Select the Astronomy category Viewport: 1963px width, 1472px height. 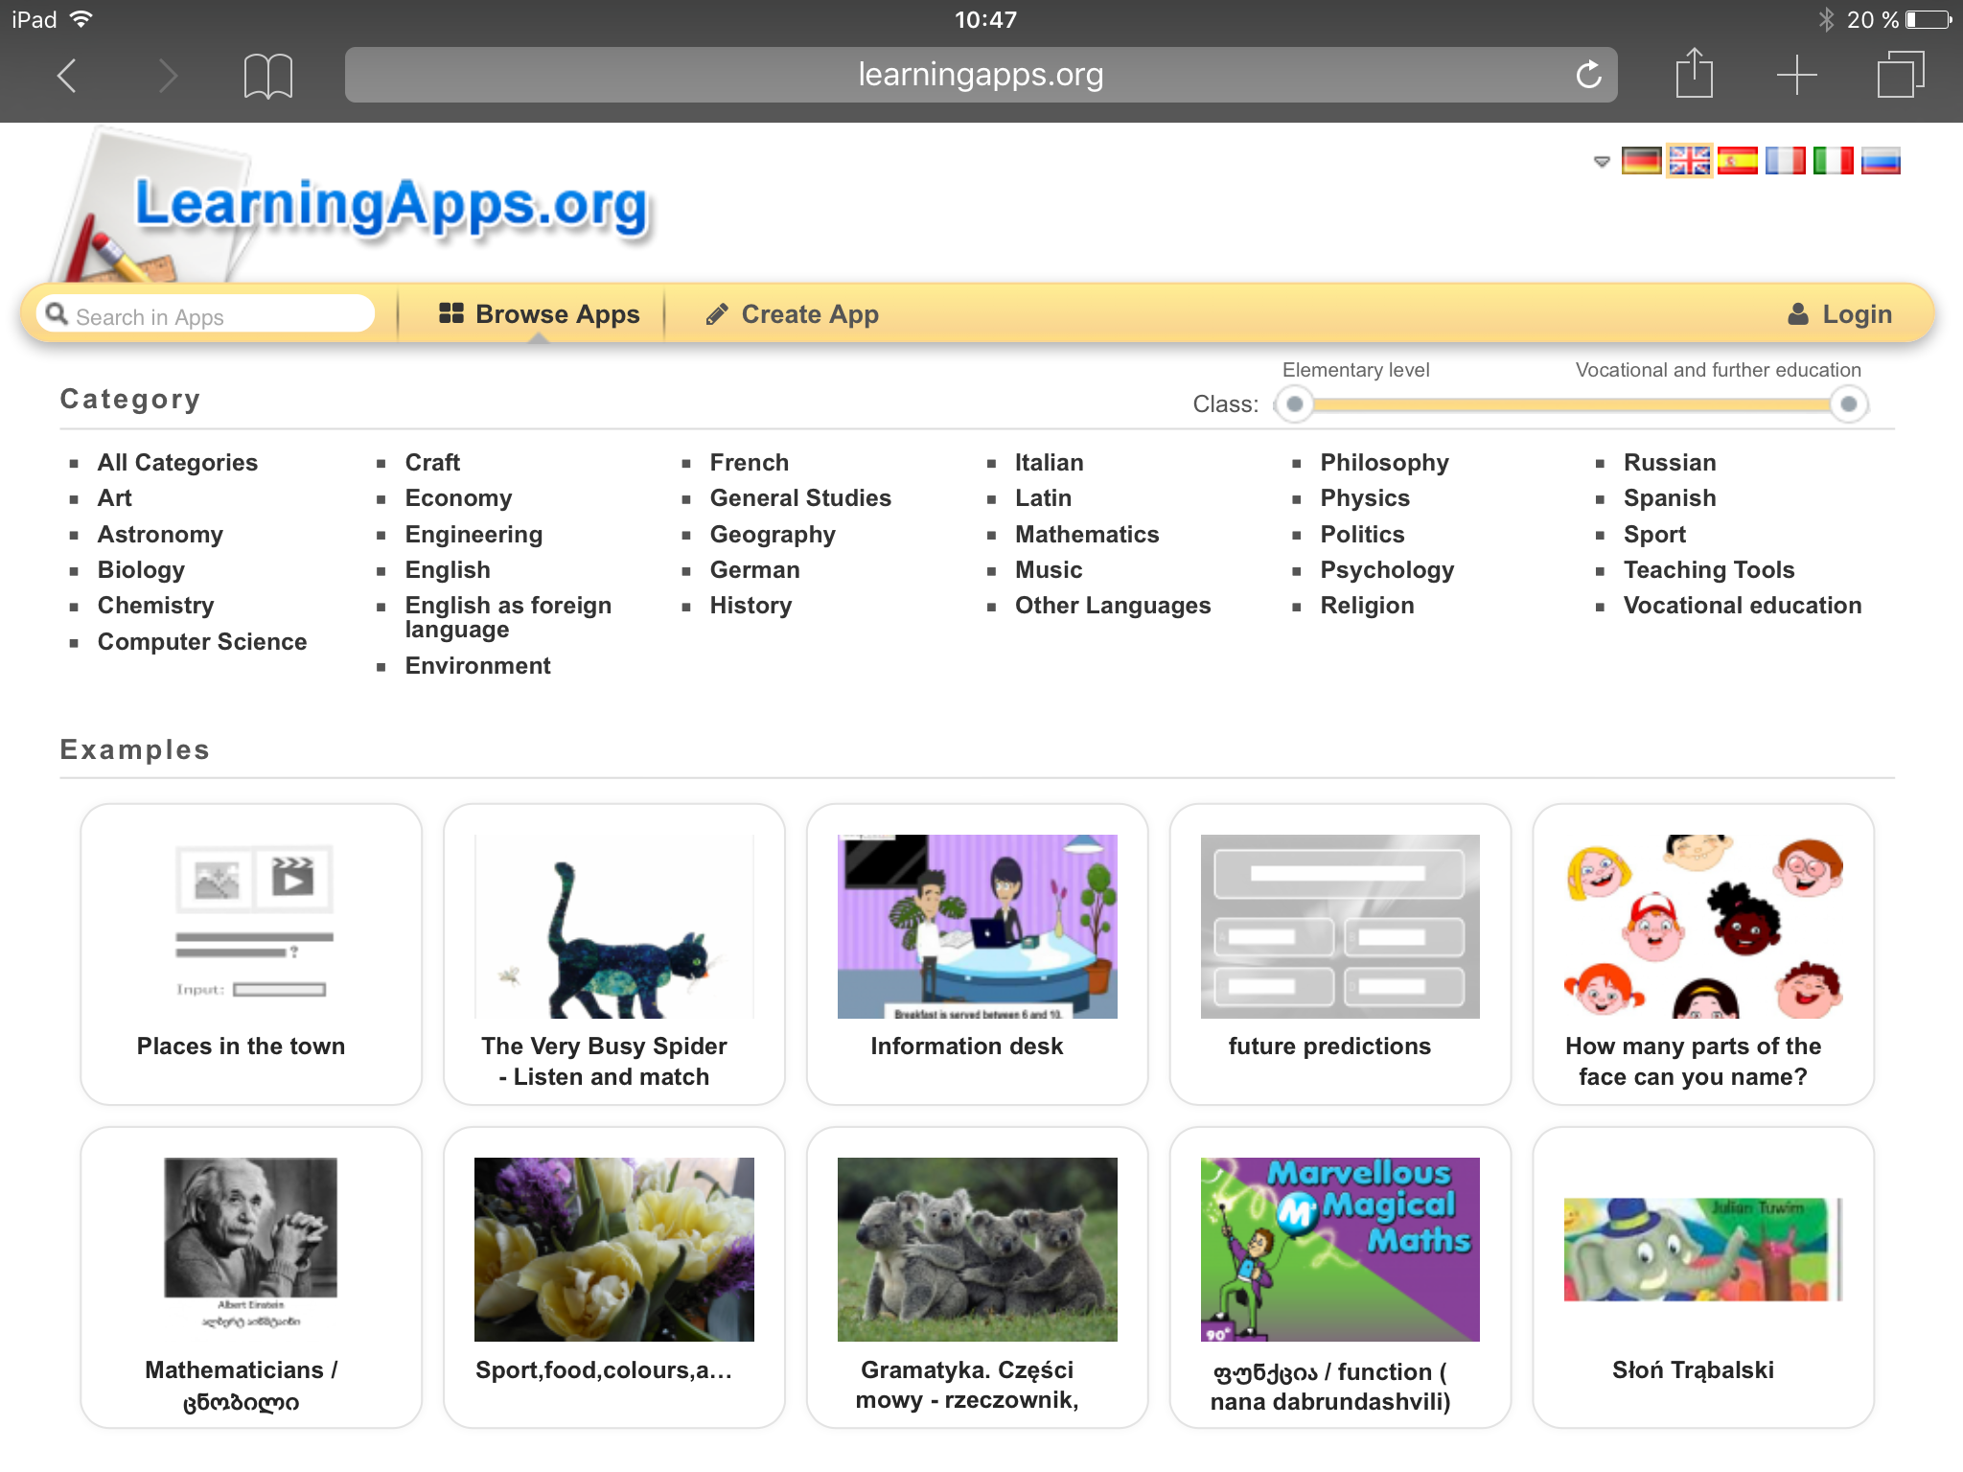click(160, 535)
